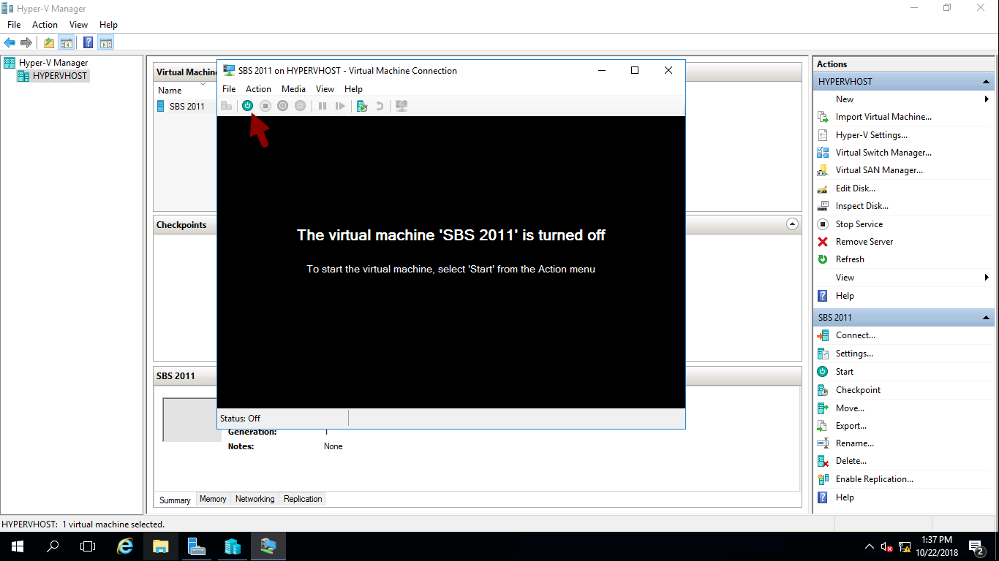The height and width of the screenshot is (561, 999).
Task: Click the gray Forward arrow in Hyper-V Manager toolbar
Action: [26, 42]
